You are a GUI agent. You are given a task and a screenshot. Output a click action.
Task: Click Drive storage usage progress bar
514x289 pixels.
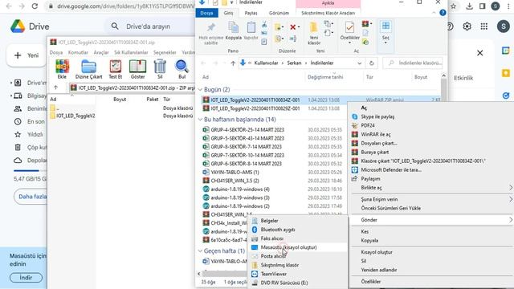point(31,170)
